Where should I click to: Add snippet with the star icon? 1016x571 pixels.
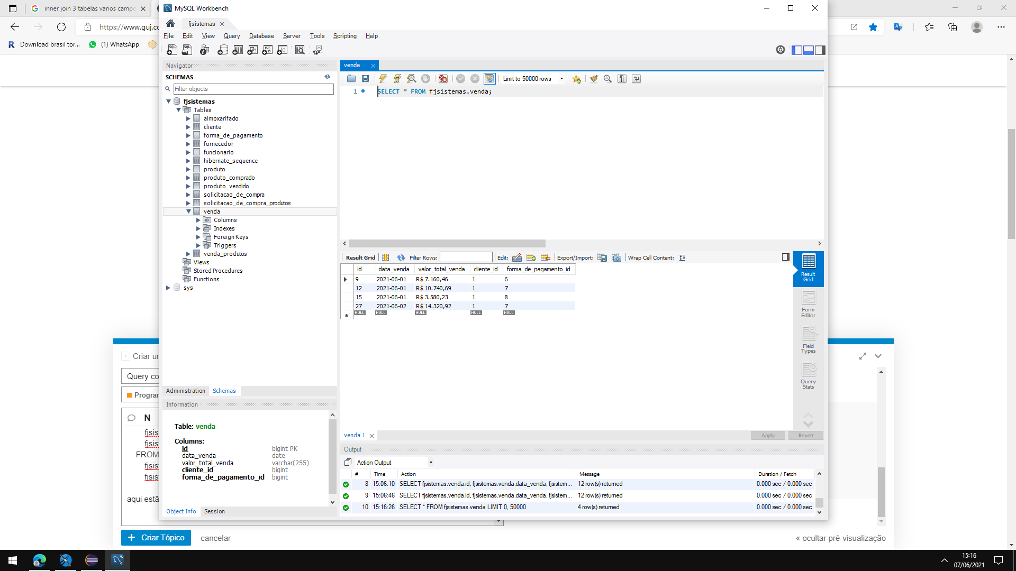click(x=576, y=79)
